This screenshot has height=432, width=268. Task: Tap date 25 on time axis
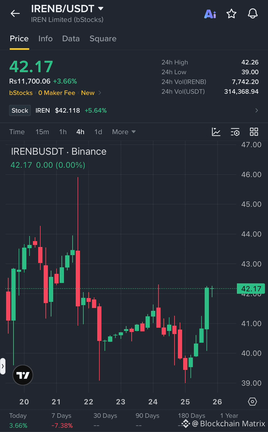point(185,402)
